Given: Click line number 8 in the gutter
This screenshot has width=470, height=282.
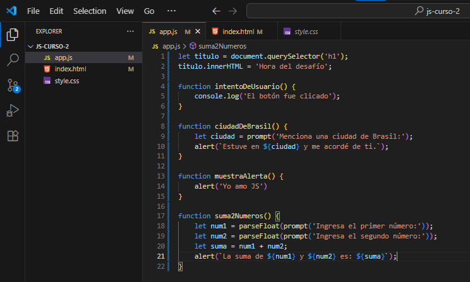Looking at the screenshot, I should click(162, 126).
